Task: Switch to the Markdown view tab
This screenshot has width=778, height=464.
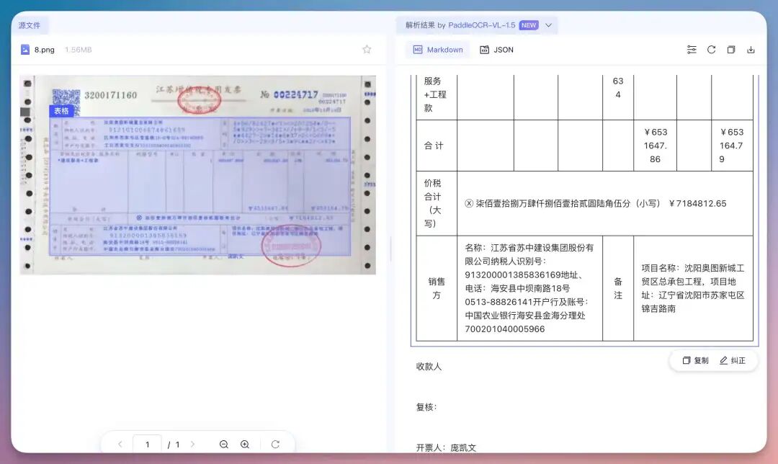Action: 438,50
